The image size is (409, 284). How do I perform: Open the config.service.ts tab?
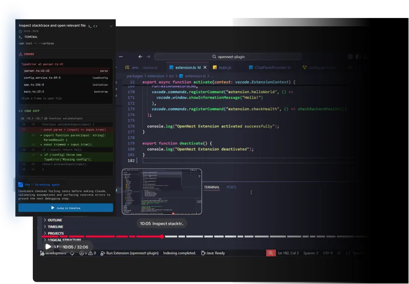pos(319,68)
